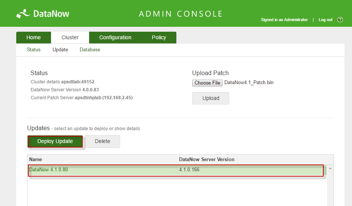Deploy the selected update
Viewport: 352px width, 206px height.
pos(55,141)
